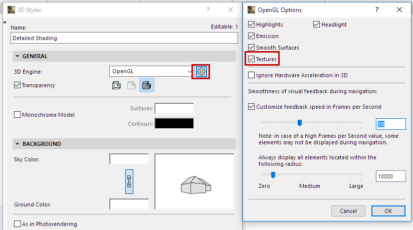Screen dimensions: 413x230
Task: Collapse the GENERAL section
Action: click(x=18, y=56)
